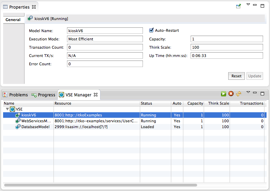Close the VSE Manager tab
Screen dimensions: 270x191
[x=96, y=95]
